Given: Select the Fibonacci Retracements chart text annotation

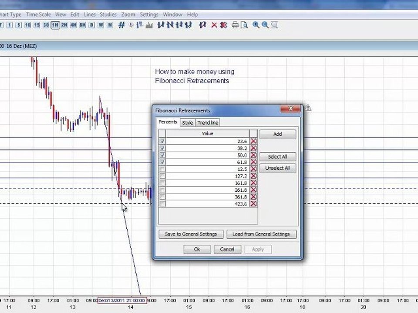Looking at the screenshot, I should pyautogui.click(x=195, y=76).
